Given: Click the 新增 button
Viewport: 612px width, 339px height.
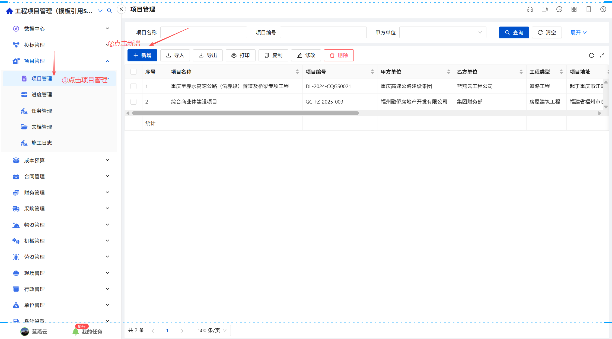Looking at the screenshot, I should pyautogui.click(x=142, y=55).
